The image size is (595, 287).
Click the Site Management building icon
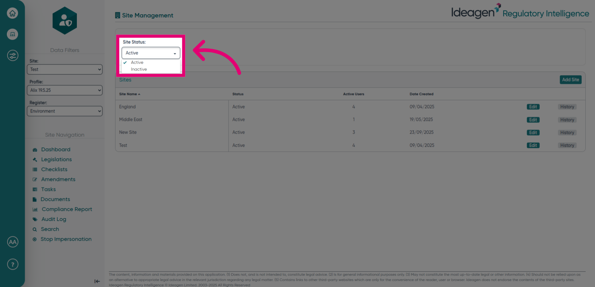click(117, 15)
